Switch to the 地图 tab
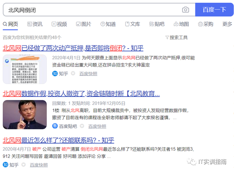The height and width of the screenshot is (172, 234). click(181, 24)
